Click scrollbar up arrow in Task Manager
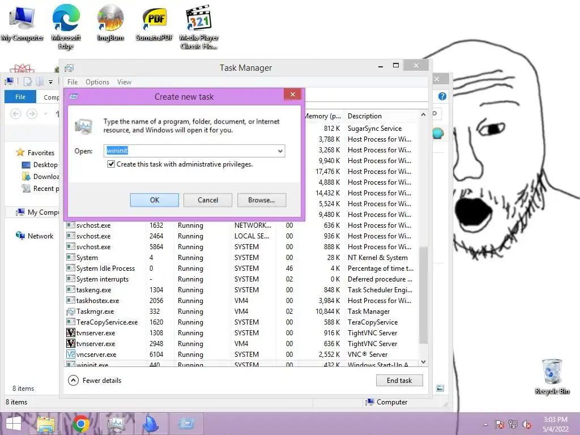This screenshot has height=435, width=580. [x=423, y=114]
